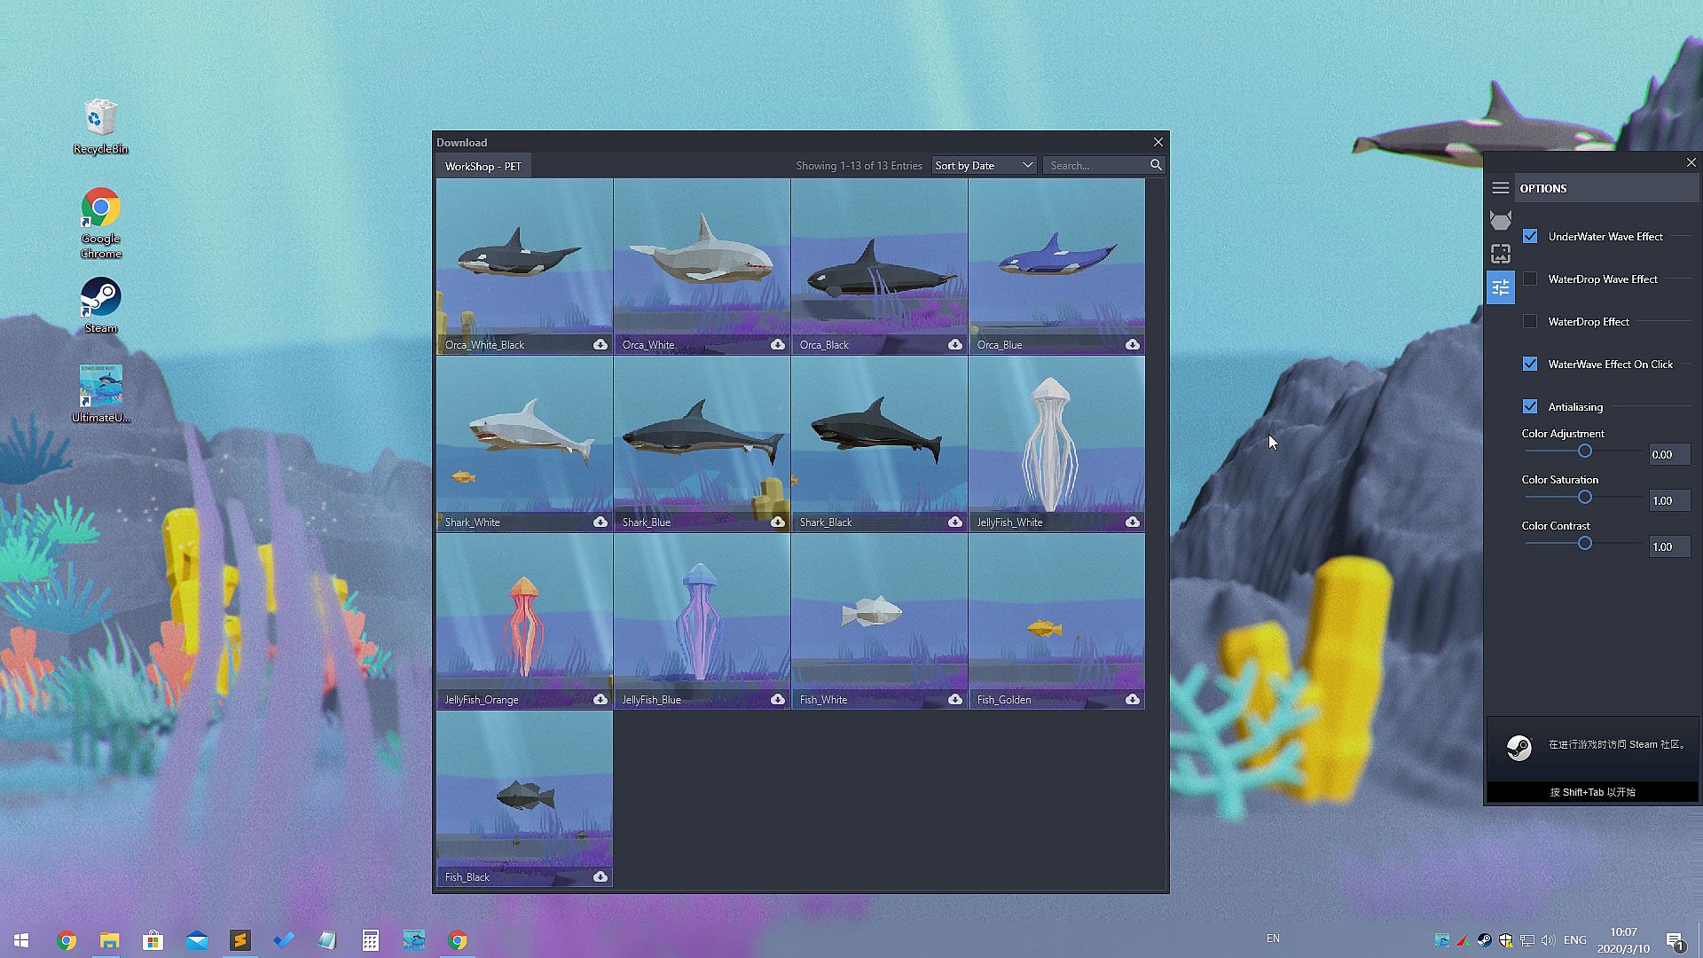The height and width of the screenshot is (958, 1703).
Task: Open the cat-shaped pet panel icon
Action: [x=1500, y=220]
